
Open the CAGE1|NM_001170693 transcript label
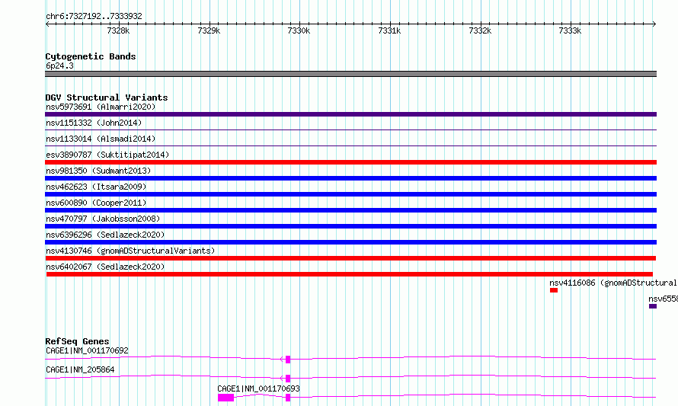click(x=258, y=388)
